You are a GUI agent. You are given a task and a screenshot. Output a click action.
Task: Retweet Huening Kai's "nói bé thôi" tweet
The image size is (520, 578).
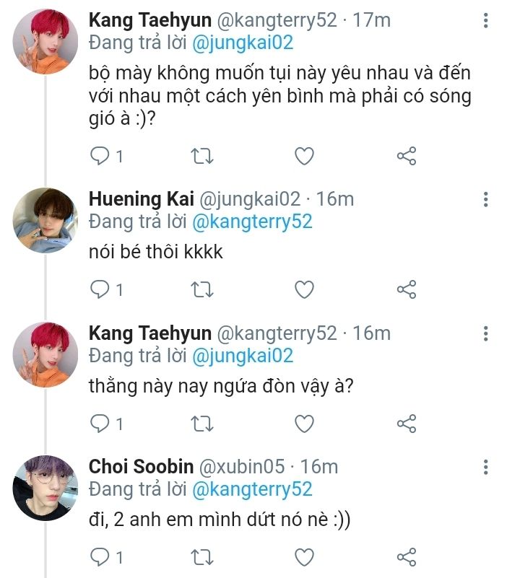[201, 289]
